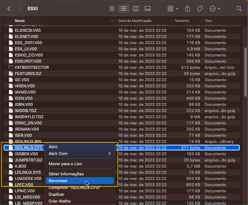Open the group-by options dropdown
This screenshot has height=205, width=248.
coord(173,9)
